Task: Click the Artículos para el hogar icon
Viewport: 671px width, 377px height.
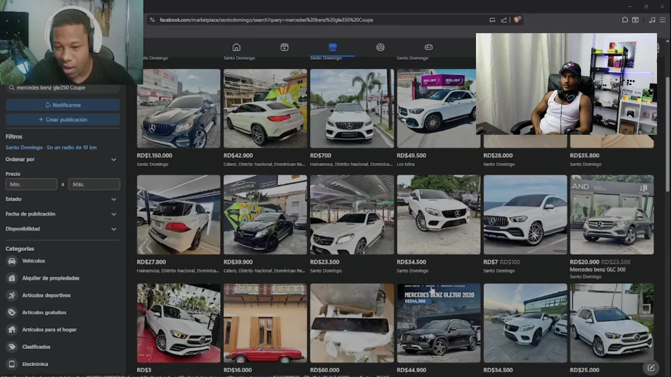Action: (12, 330)
